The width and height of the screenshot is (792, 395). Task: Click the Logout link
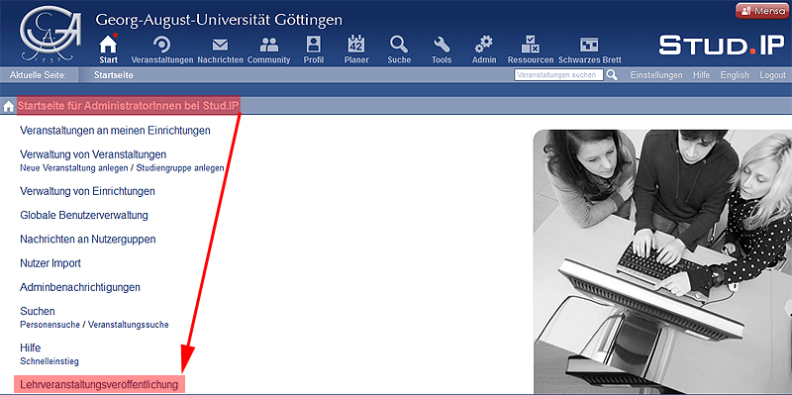[772, 75]
